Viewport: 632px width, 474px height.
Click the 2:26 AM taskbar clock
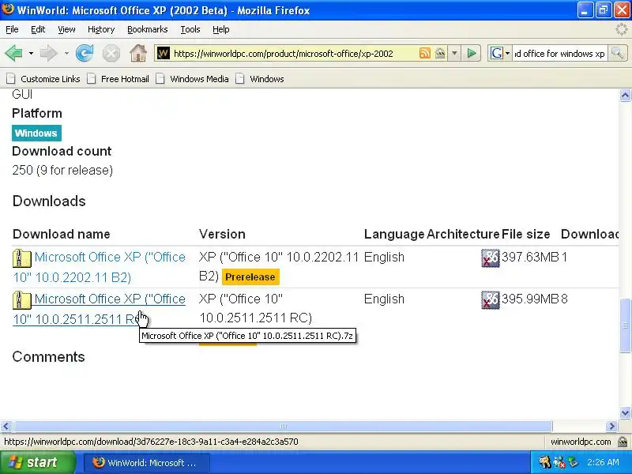pyautogui.click(x=603, y=462)
